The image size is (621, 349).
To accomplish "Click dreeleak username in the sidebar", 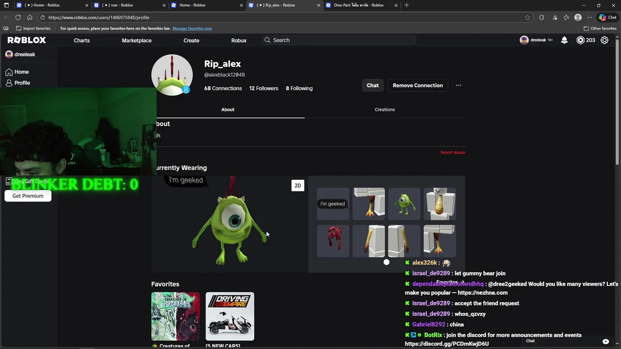I will click(25, 54).
